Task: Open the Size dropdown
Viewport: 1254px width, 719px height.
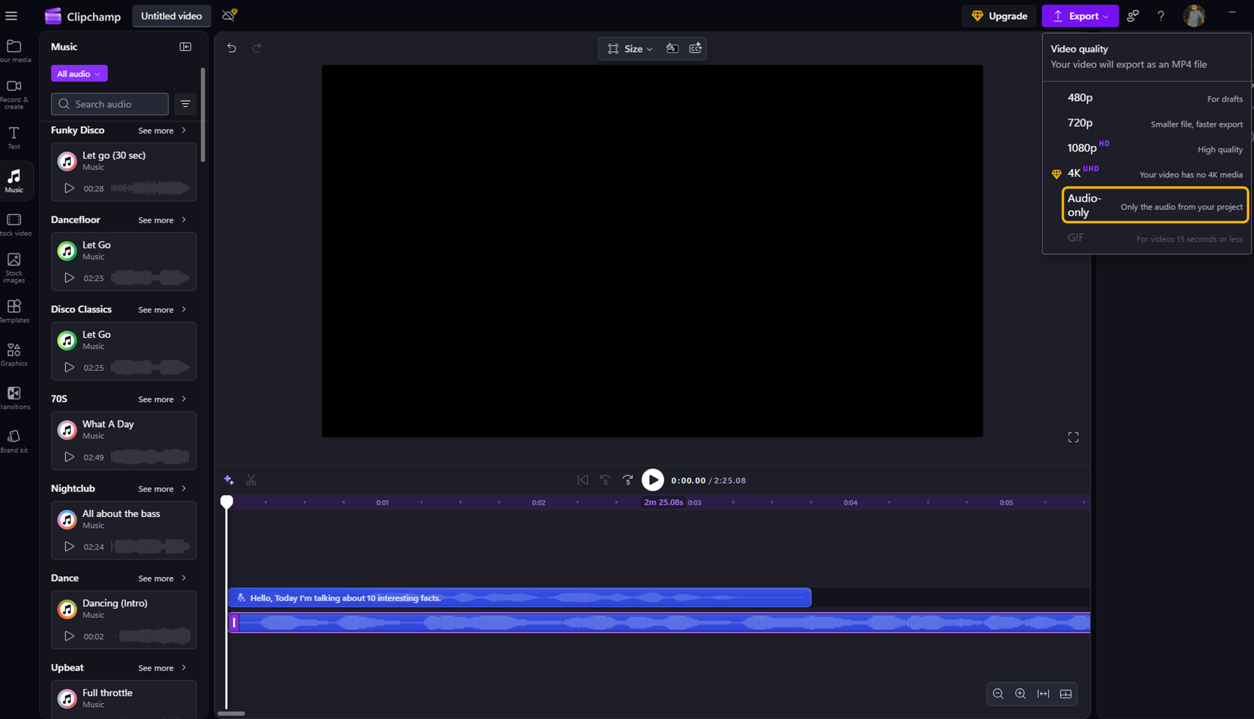Action: point(630,48)
